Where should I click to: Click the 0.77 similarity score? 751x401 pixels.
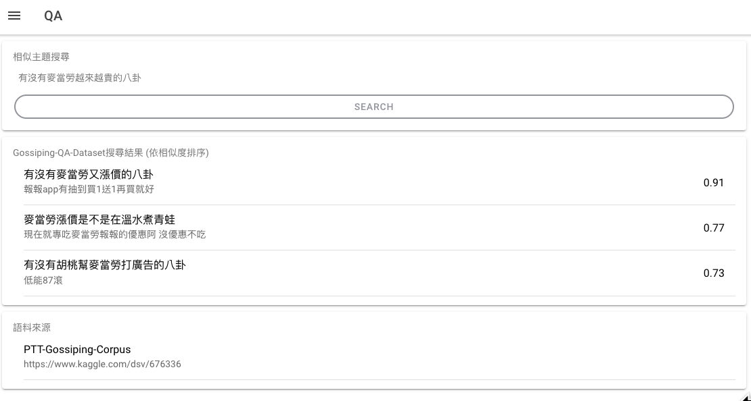(x=714, y=228)
